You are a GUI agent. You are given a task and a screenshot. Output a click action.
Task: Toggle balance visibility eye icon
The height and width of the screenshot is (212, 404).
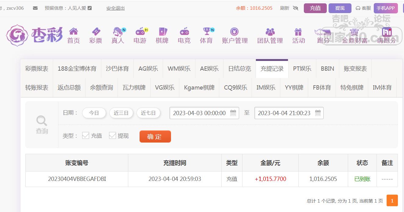295,8
